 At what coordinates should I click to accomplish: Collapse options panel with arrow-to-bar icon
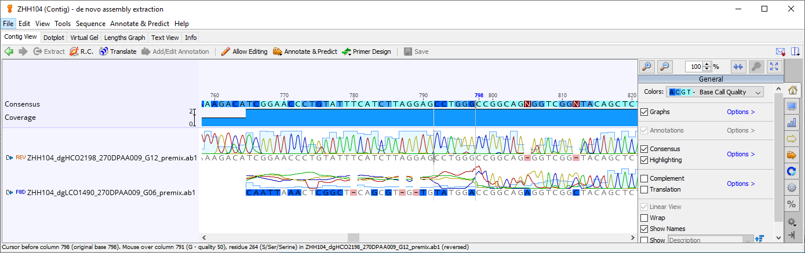[792, 235]
